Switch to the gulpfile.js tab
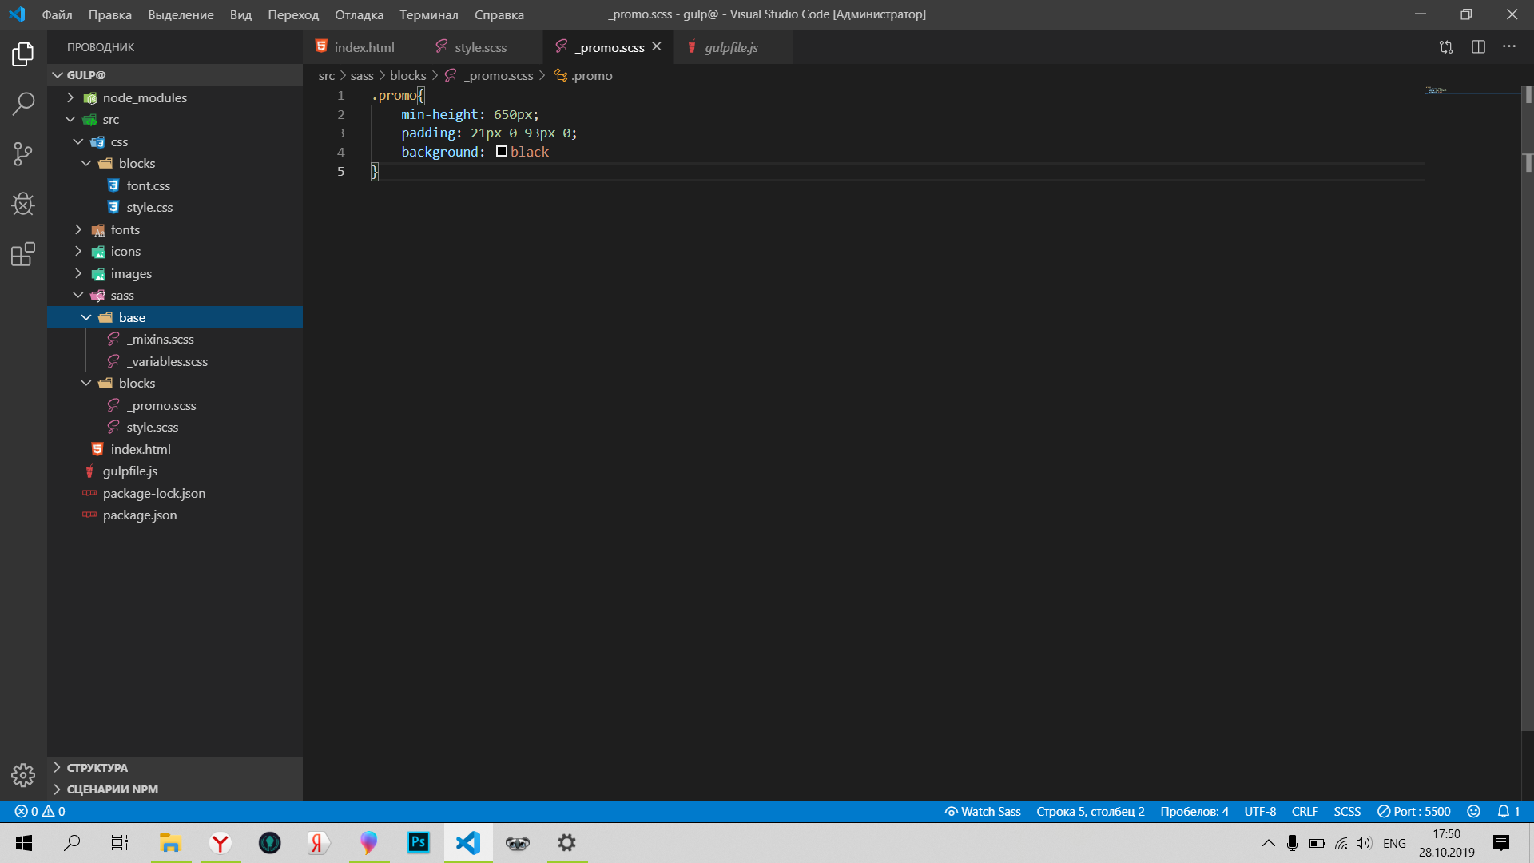Viewport: 1534px width, 863px height. coord(731,47)
